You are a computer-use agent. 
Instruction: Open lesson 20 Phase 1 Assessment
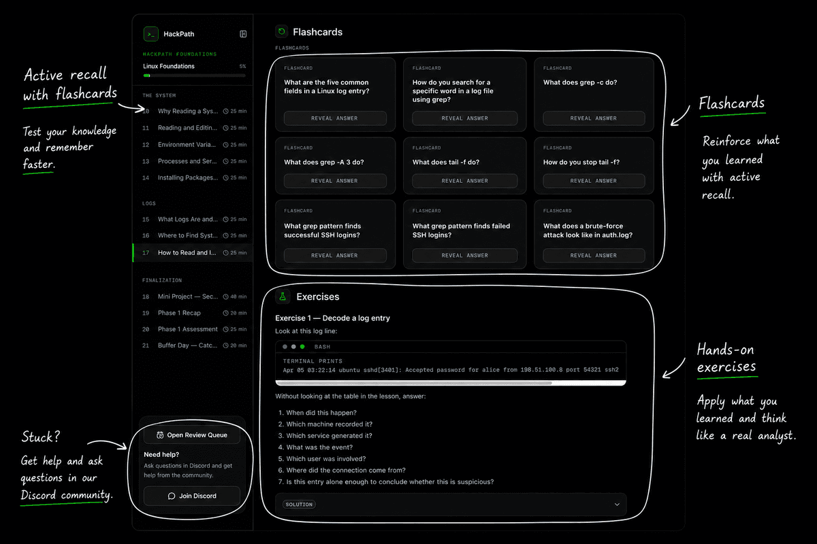pyautogui.click(x=194, y=329)
